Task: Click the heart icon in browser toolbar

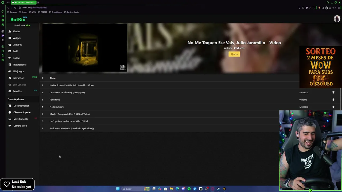Action: 314,8
